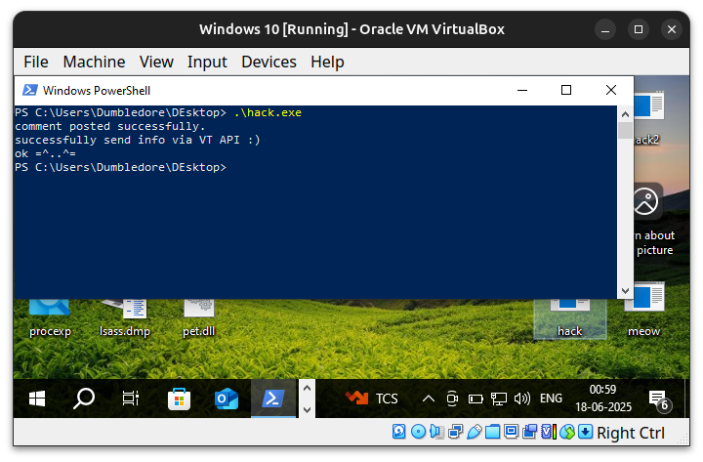The height and width of the screenshot is (462, 703).
Task: Click the Right Ctrl host key label
Action: pos(631,433)
